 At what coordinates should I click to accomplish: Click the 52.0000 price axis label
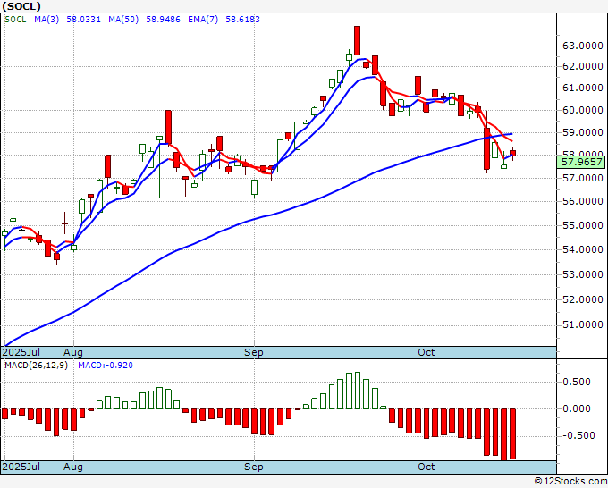(582, 299)
